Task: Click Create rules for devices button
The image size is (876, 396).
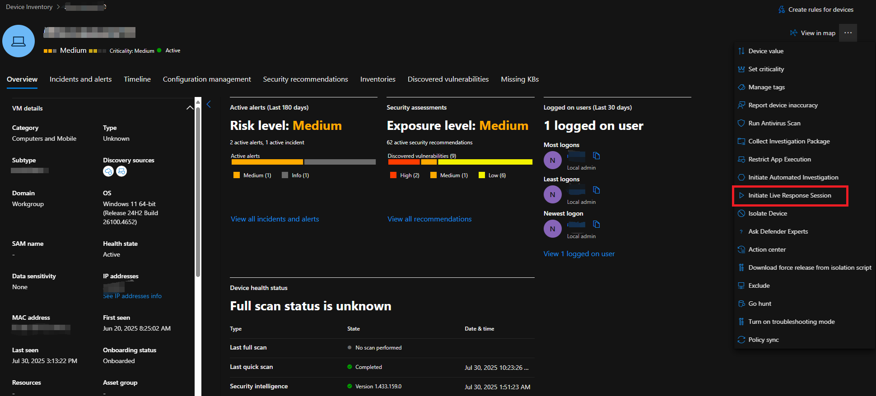Action: [816, 9]
